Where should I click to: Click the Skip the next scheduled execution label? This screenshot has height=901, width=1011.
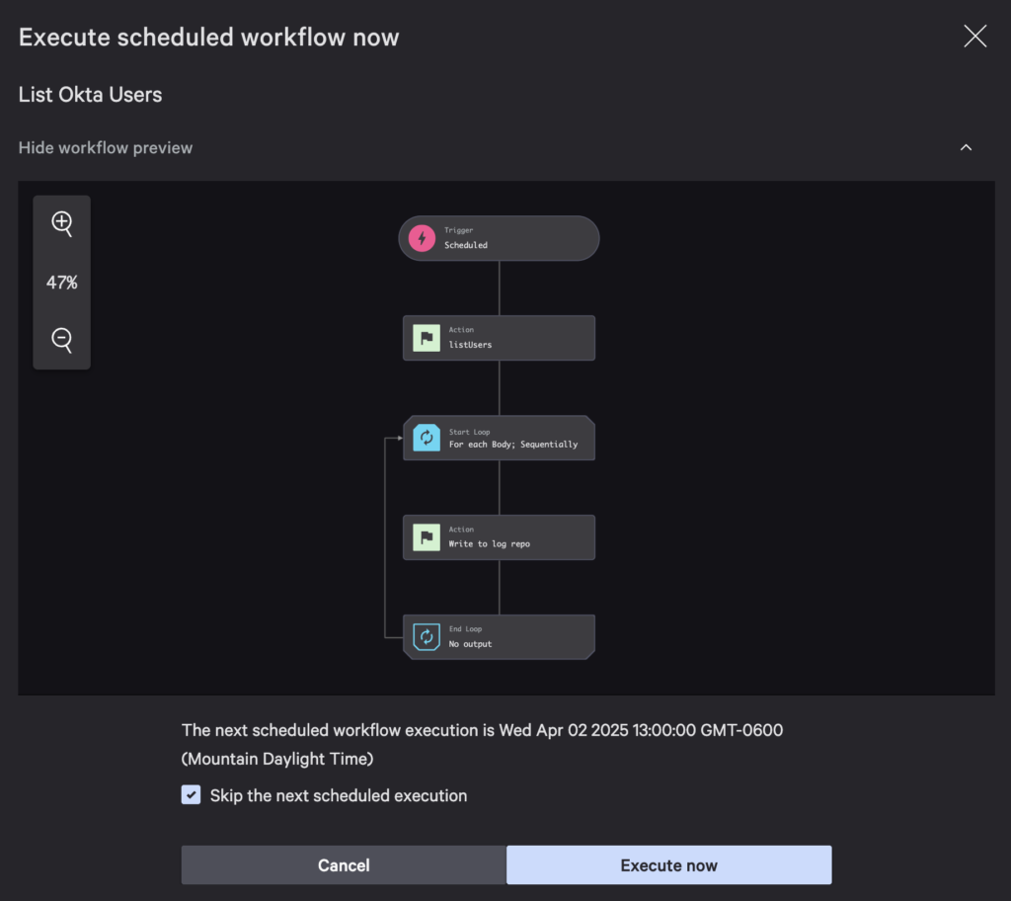click(339, 795)
